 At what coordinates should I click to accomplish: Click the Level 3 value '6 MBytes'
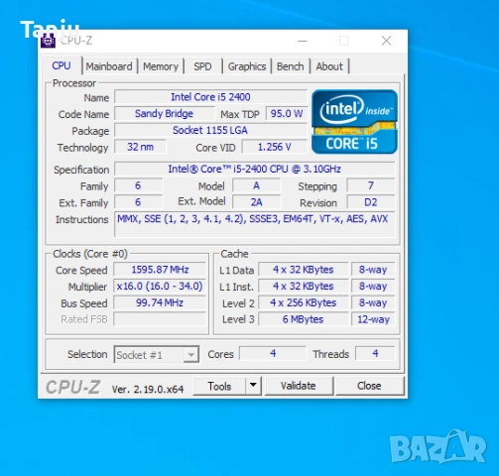point(304,319)
